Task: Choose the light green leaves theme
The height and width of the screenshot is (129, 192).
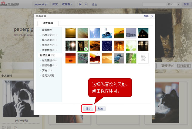Action: (x=131, y=46)
